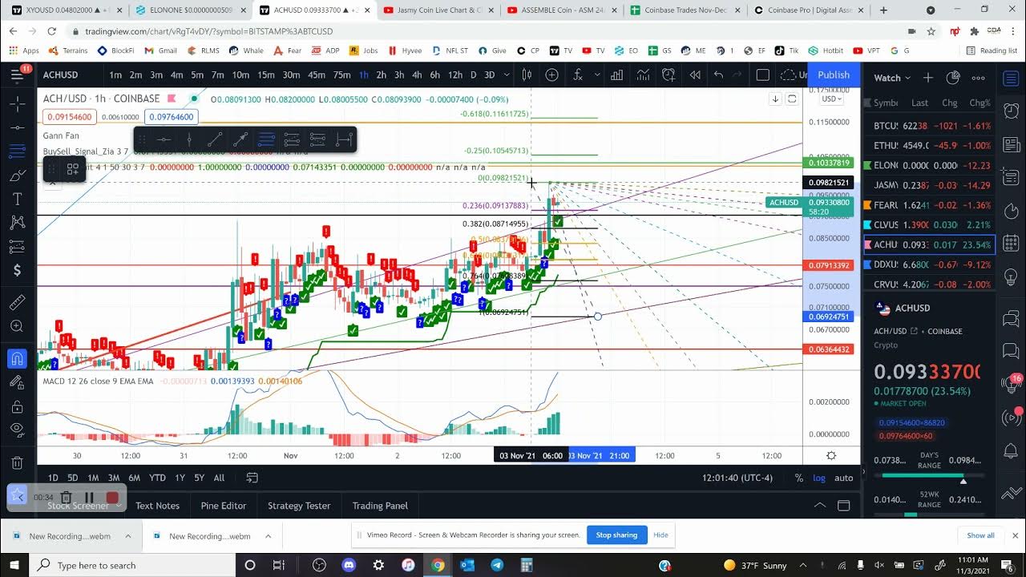Open watchlist more options ellipsis
Image resolution: width=1026 pixels, height=577 pixels.
[979, 78]
